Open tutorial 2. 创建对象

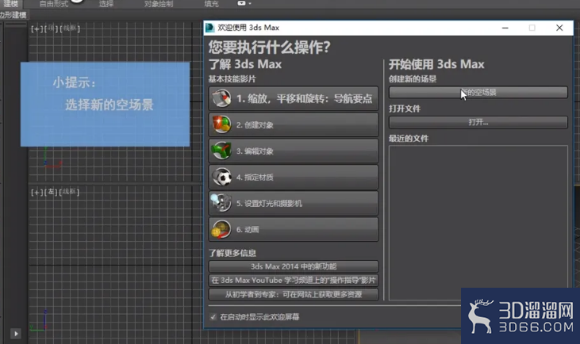pos(294,125)
